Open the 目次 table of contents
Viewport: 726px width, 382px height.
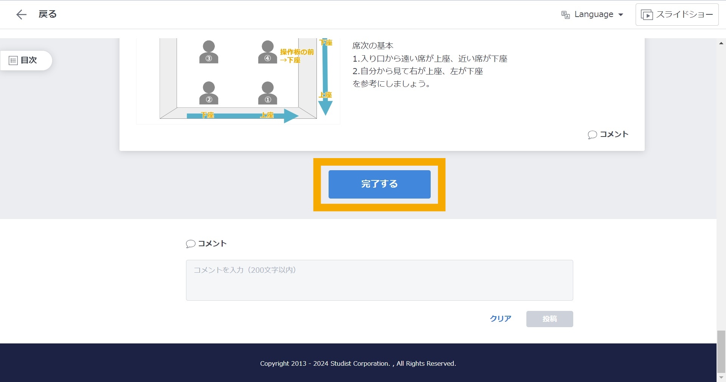(23, 60)
